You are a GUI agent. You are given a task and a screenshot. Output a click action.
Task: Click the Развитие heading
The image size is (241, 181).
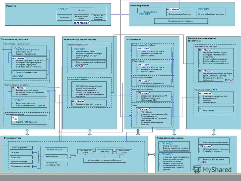click(x=11, y=6)
